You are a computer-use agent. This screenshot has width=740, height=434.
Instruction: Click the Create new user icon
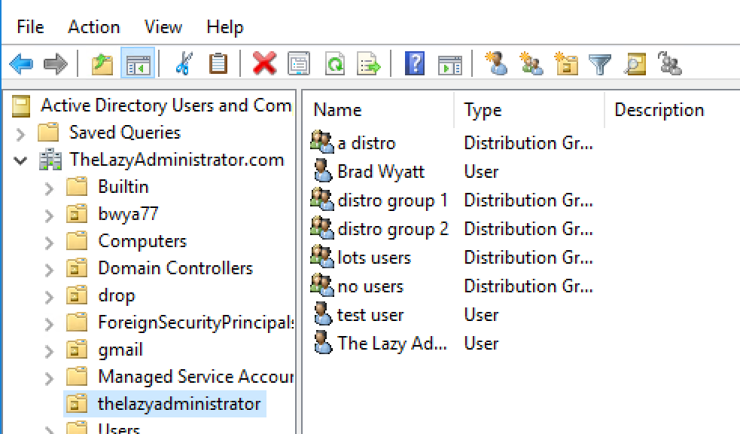coord(497,63)
